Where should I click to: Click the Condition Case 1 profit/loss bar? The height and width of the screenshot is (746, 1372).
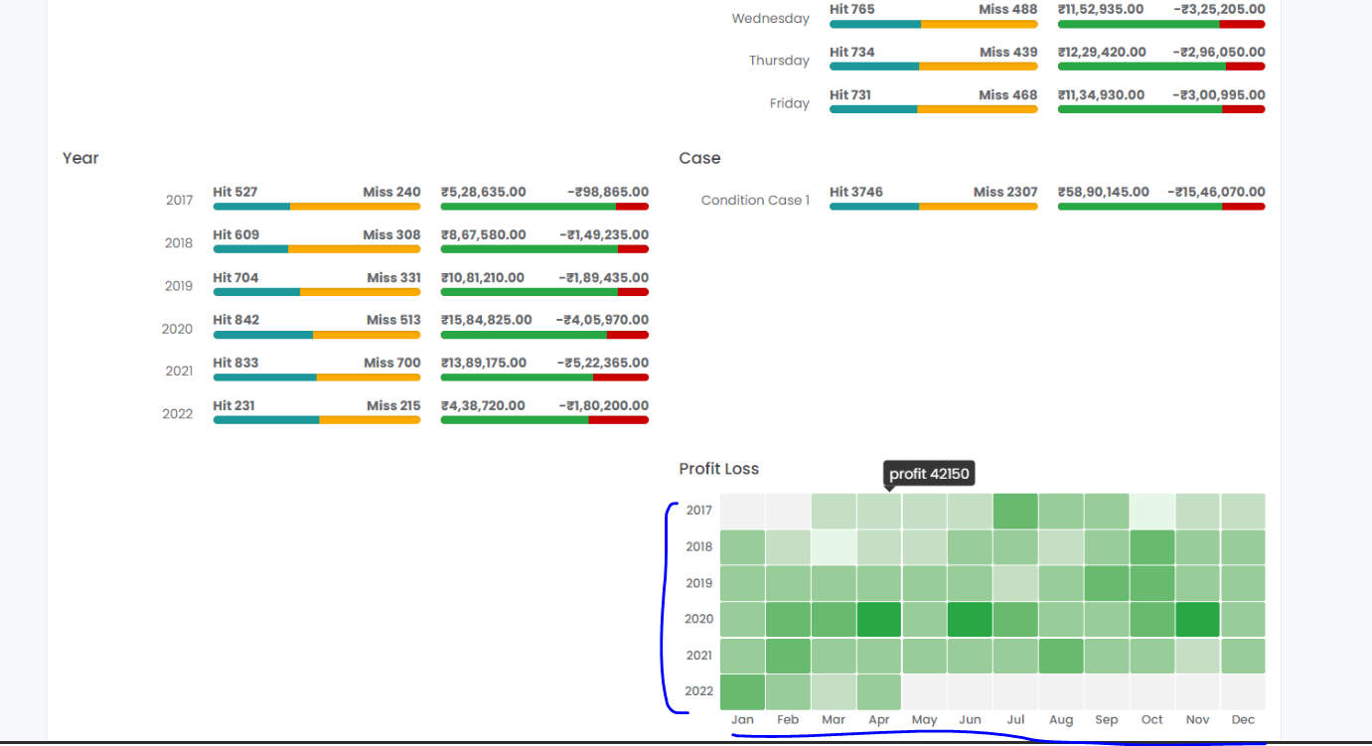(x=1161, y=207)
